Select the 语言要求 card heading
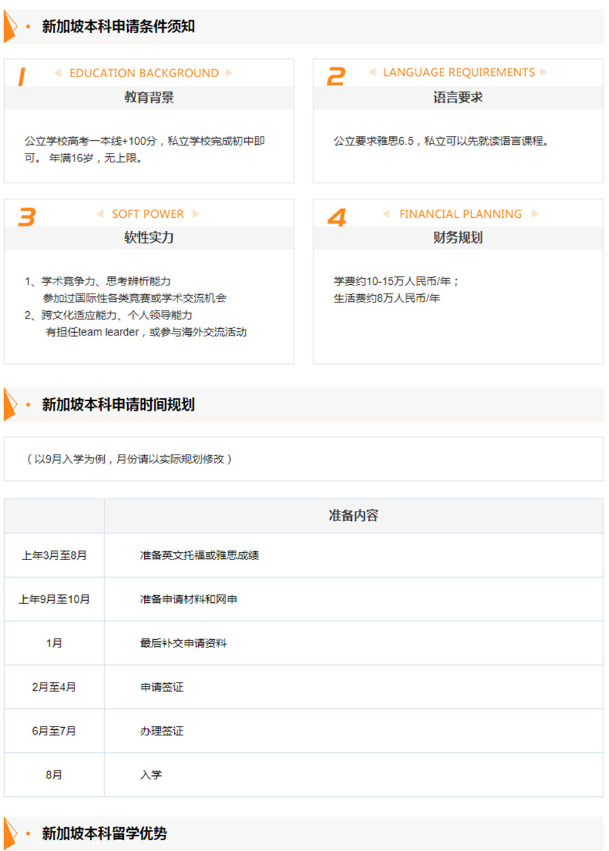 [x=458, y=97]
